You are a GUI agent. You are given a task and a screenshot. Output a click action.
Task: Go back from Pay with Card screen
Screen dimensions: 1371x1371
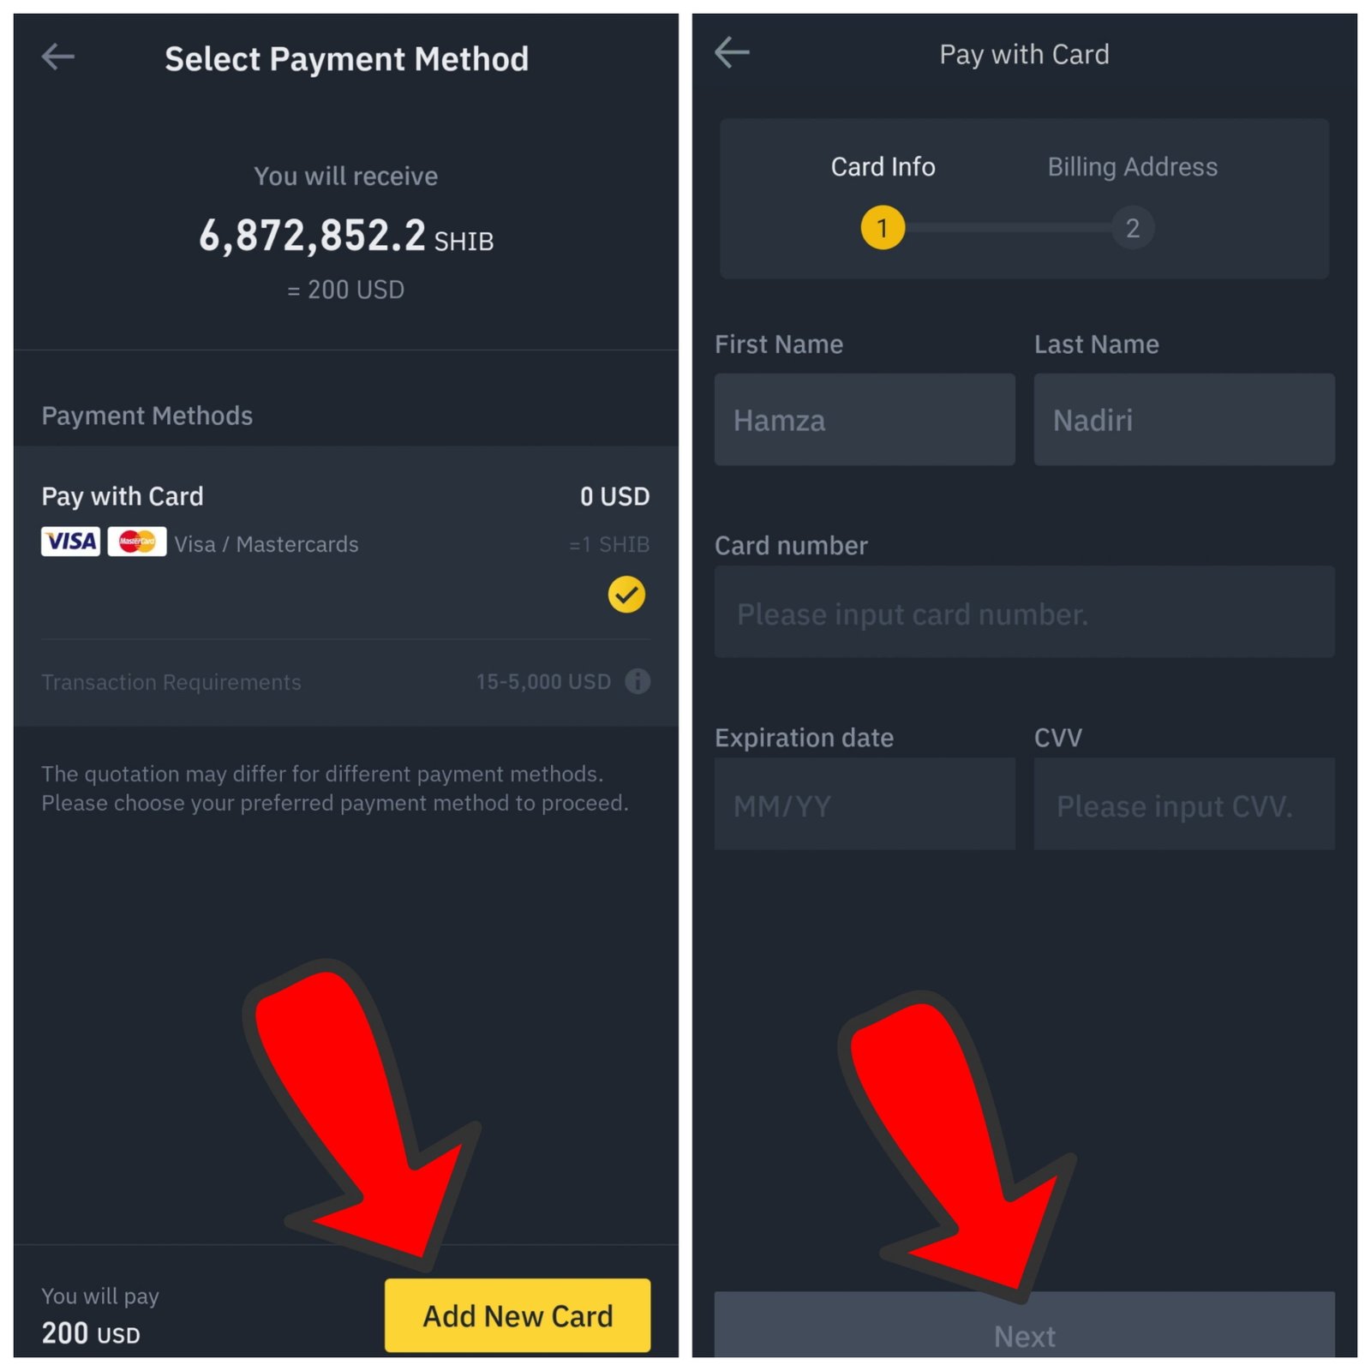pyautogui.click(x=732, y=52)
